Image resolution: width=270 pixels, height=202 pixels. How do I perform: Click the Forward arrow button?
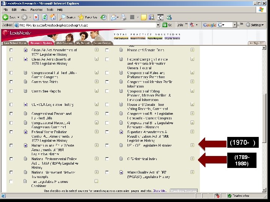(24, 17)
